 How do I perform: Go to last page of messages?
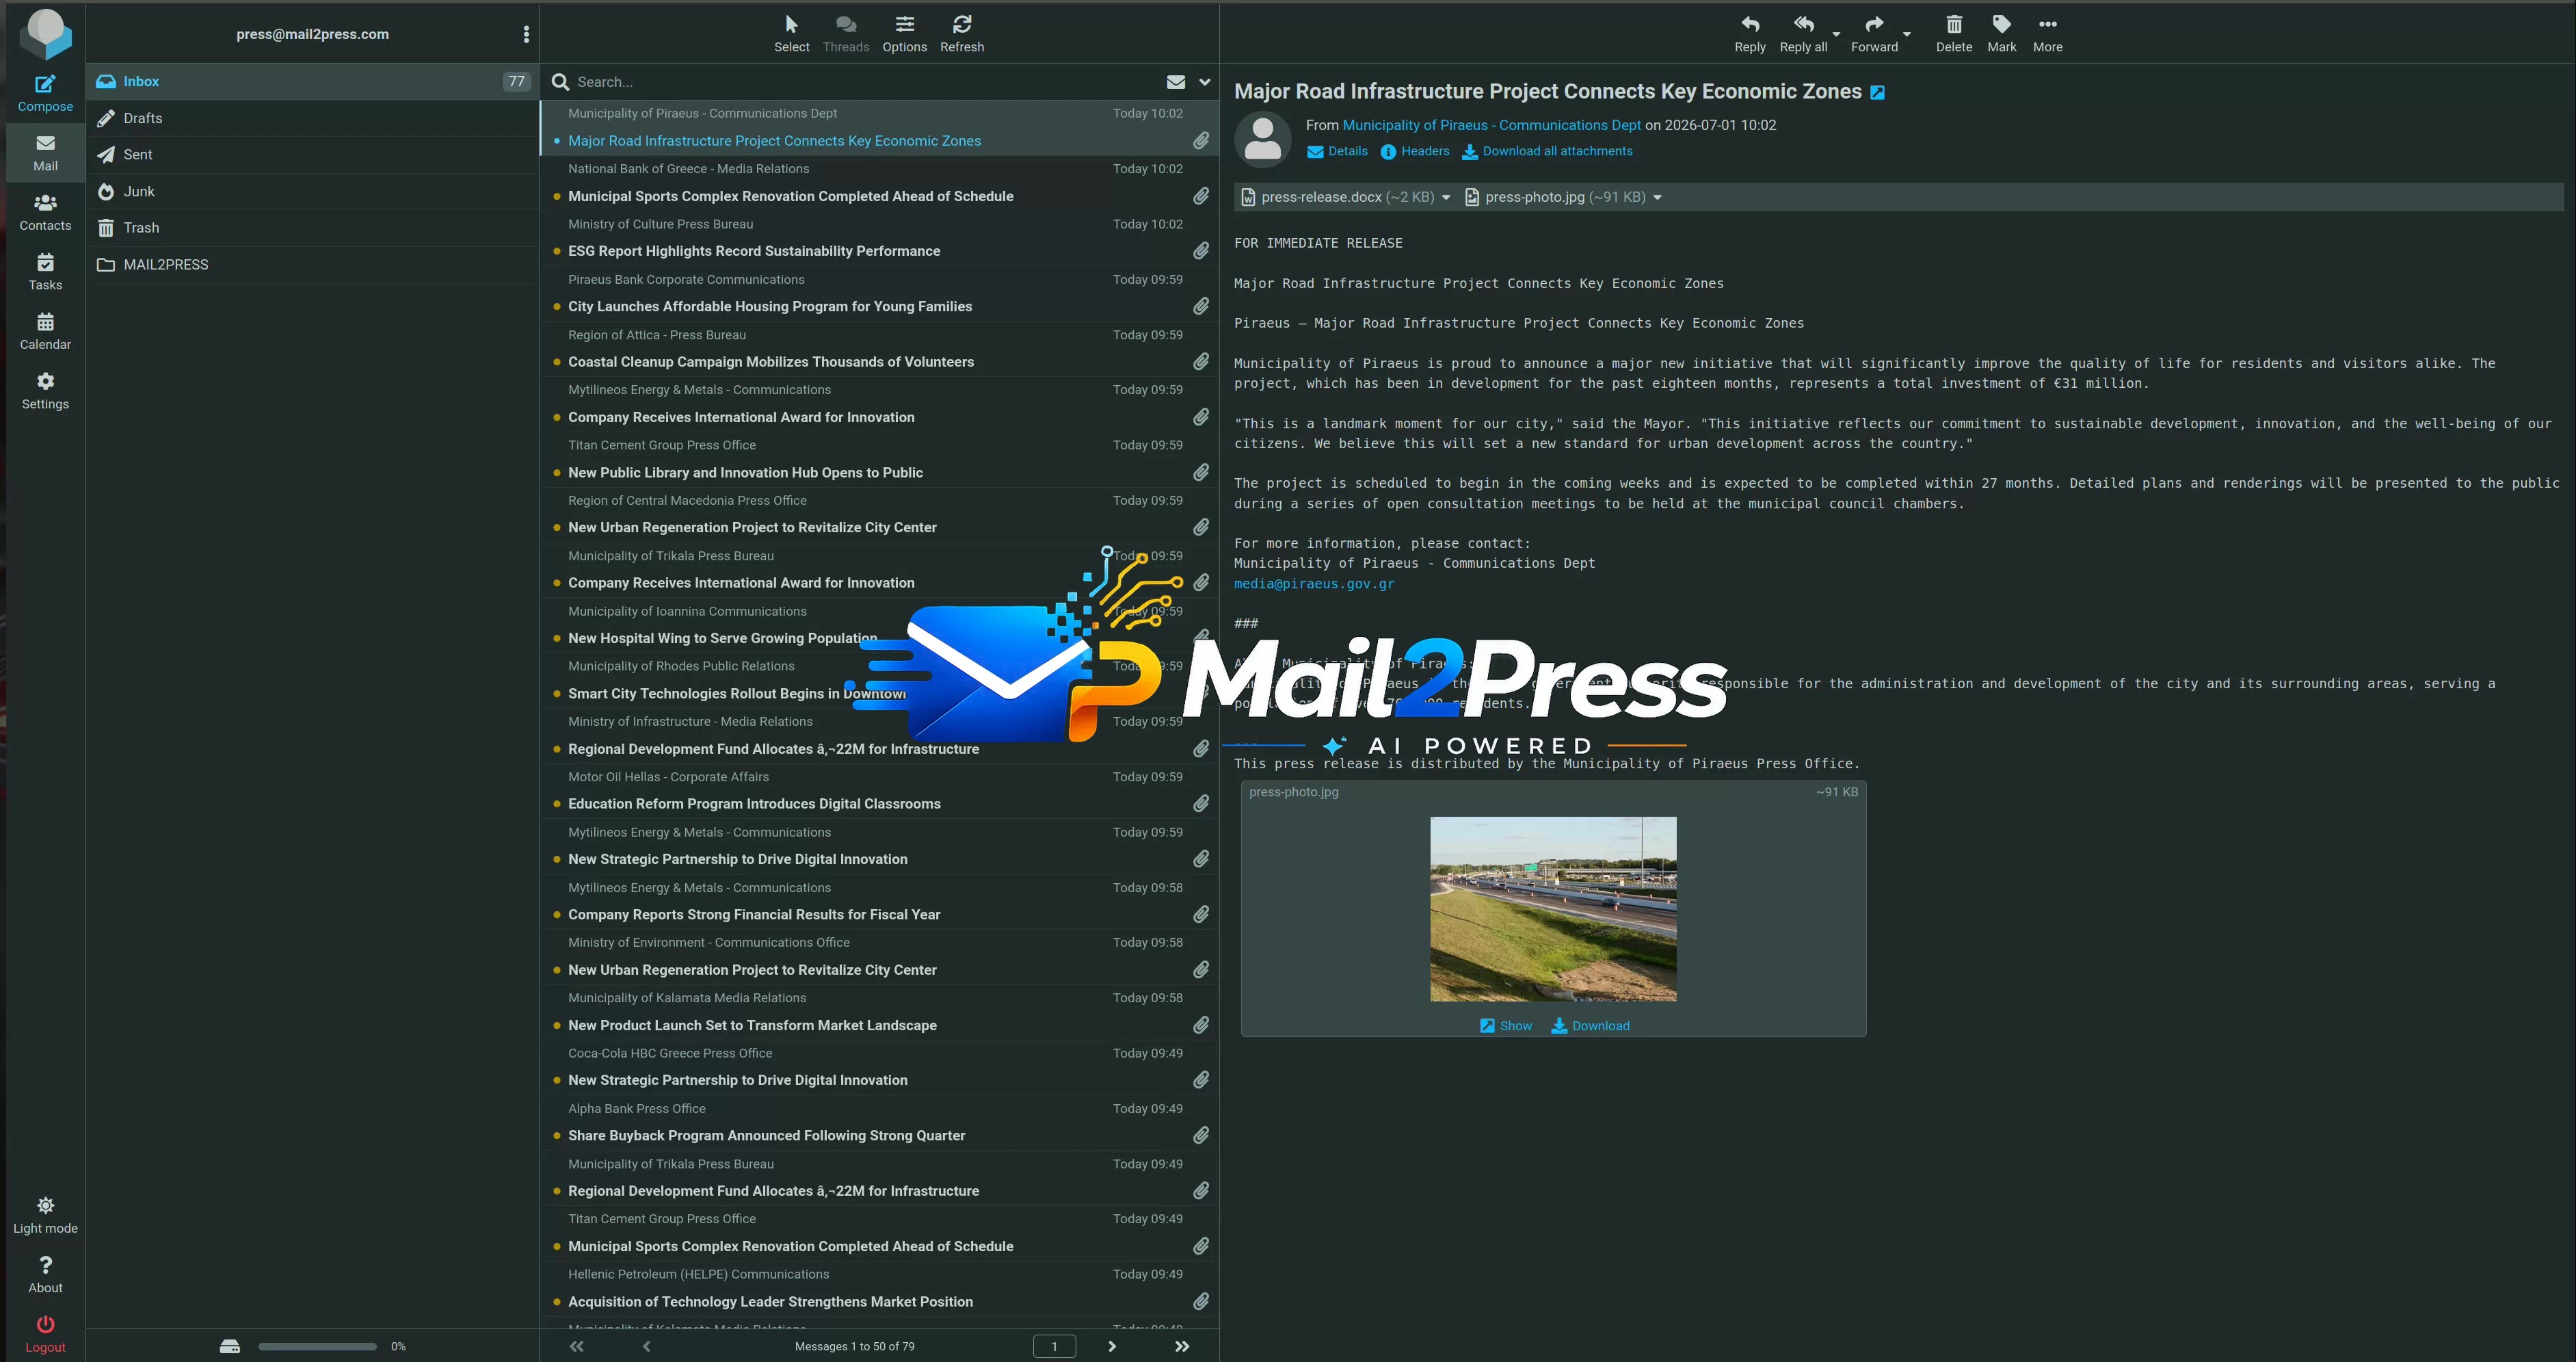1181,1346
